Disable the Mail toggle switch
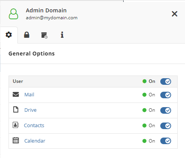The width and height of the screenshot is (185, 158). tap(166, 95)
